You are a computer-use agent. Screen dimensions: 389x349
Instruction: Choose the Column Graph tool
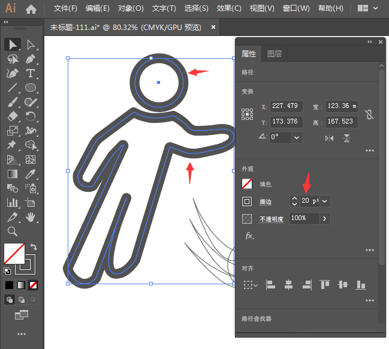tap(13, 203)
